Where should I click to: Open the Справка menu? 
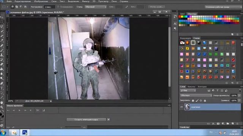(x=124, y=1)
